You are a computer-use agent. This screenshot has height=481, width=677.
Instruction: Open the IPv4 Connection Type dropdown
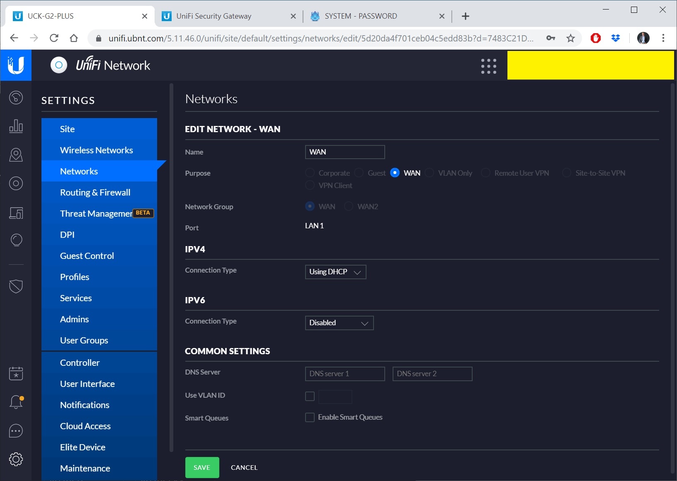[335, 272]
